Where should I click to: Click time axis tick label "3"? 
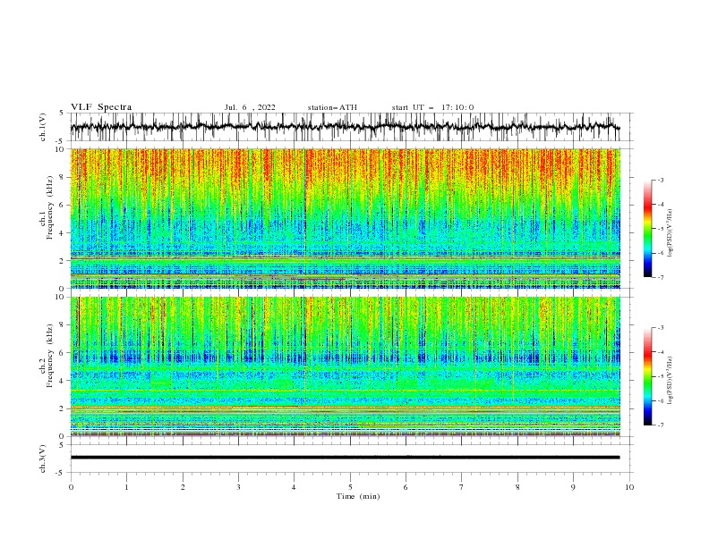click(x=238, y=487)
